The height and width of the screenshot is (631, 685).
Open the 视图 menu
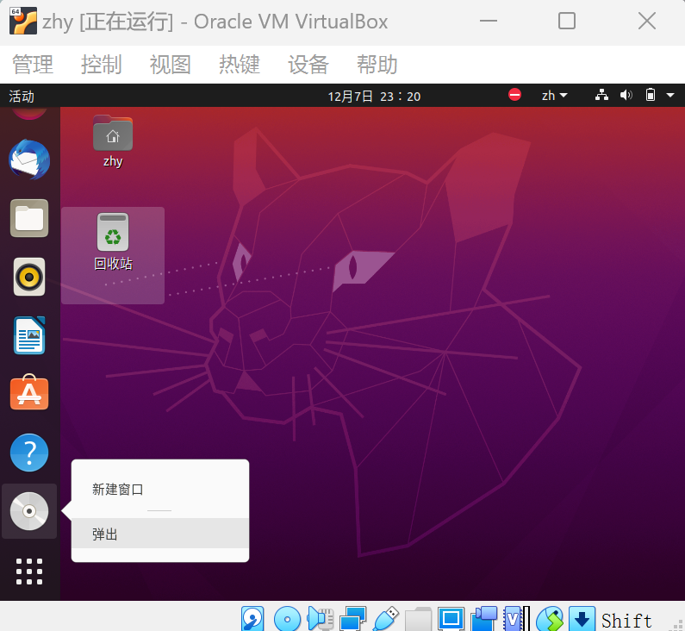[171, 65]
